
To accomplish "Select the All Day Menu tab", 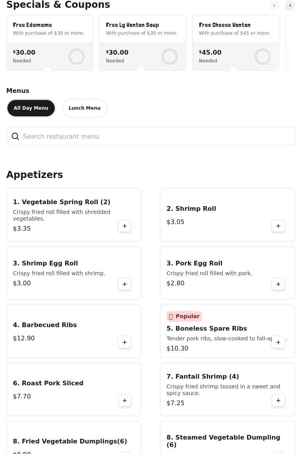I will [31, 108].
